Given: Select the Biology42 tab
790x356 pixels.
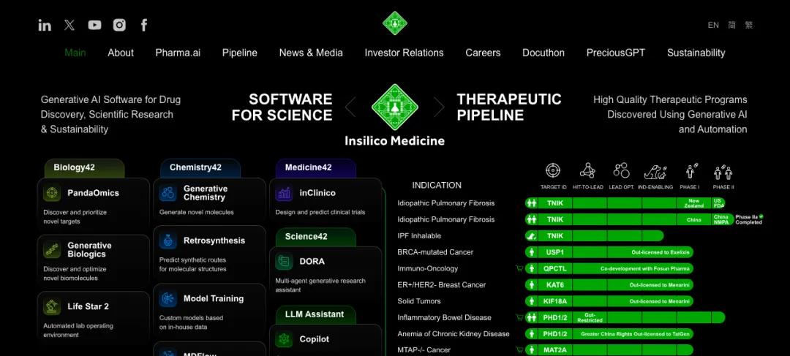Looking at the screenshot, I should pyautogui.click(x=85, y=168).
